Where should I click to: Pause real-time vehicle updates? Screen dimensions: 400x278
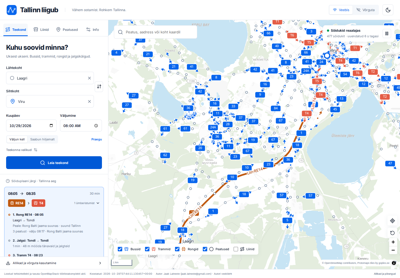tap(387, 34)
